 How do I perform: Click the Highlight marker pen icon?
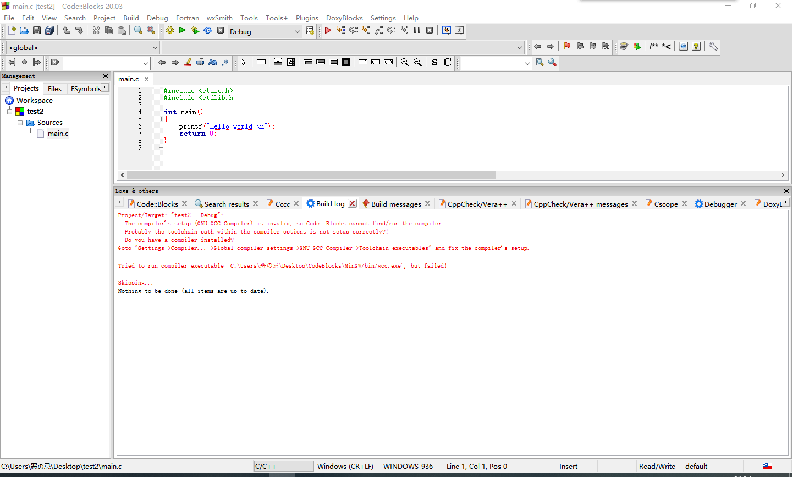click(188, 63)
